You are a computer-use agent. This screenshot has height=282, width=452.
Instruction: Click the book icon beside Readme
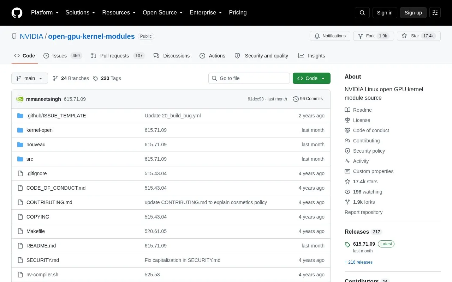coord(347,110)
